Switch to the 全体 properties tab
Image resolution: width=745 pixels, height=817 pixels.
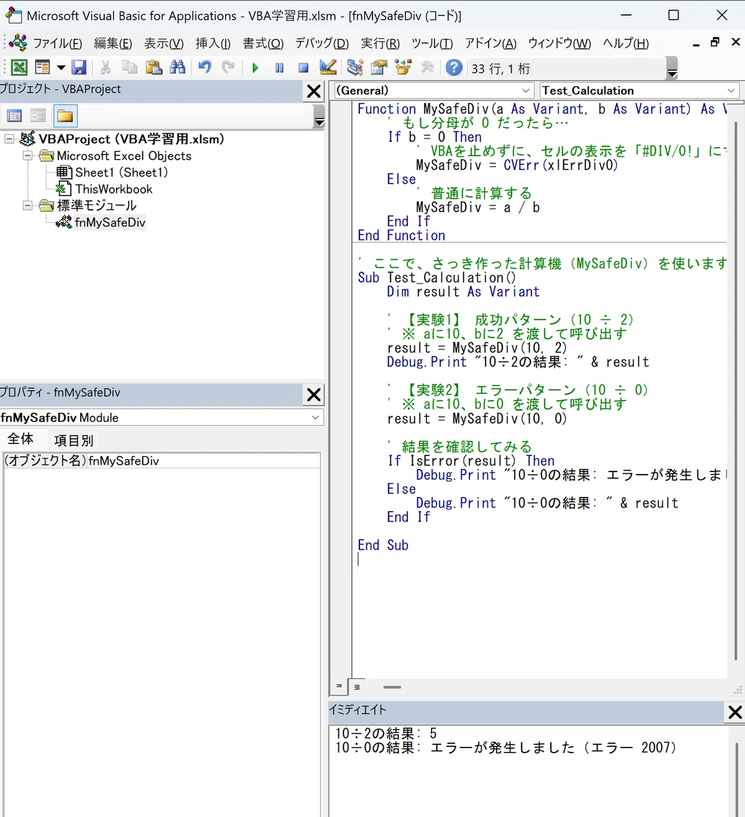pyautogui.click(x=20, y=439)
